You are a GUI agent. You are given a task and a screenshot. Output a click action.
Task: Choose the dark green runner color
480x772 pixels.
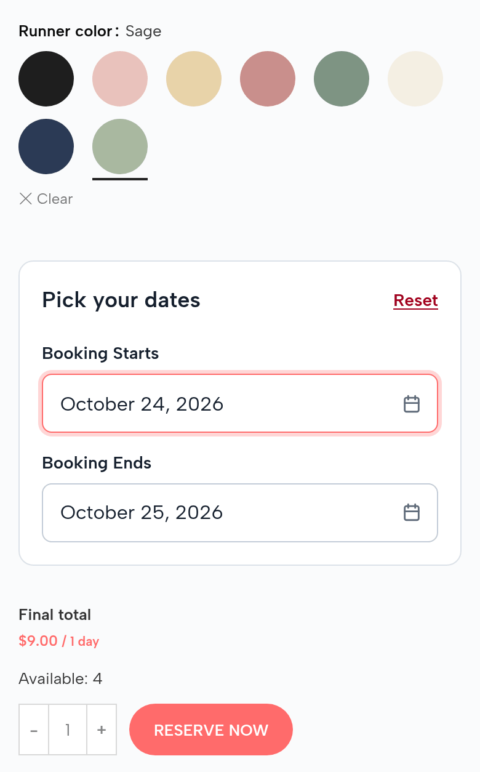pyautogui.click(x=342, y=79)
